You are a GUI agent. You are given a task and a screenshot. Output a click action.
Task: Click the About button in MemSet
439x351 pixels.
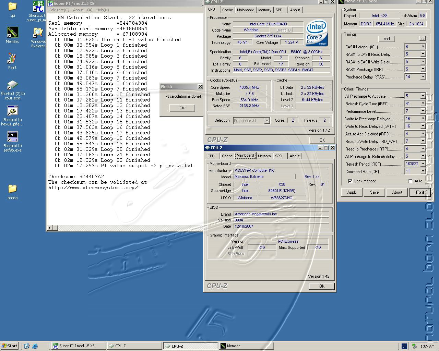(x=397, y=192)
